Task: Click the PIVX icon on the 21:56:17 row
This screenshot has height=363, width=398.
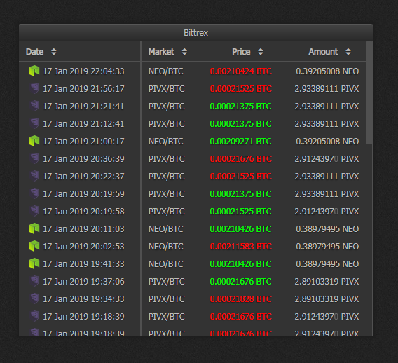Action: (x=34, y=88)
